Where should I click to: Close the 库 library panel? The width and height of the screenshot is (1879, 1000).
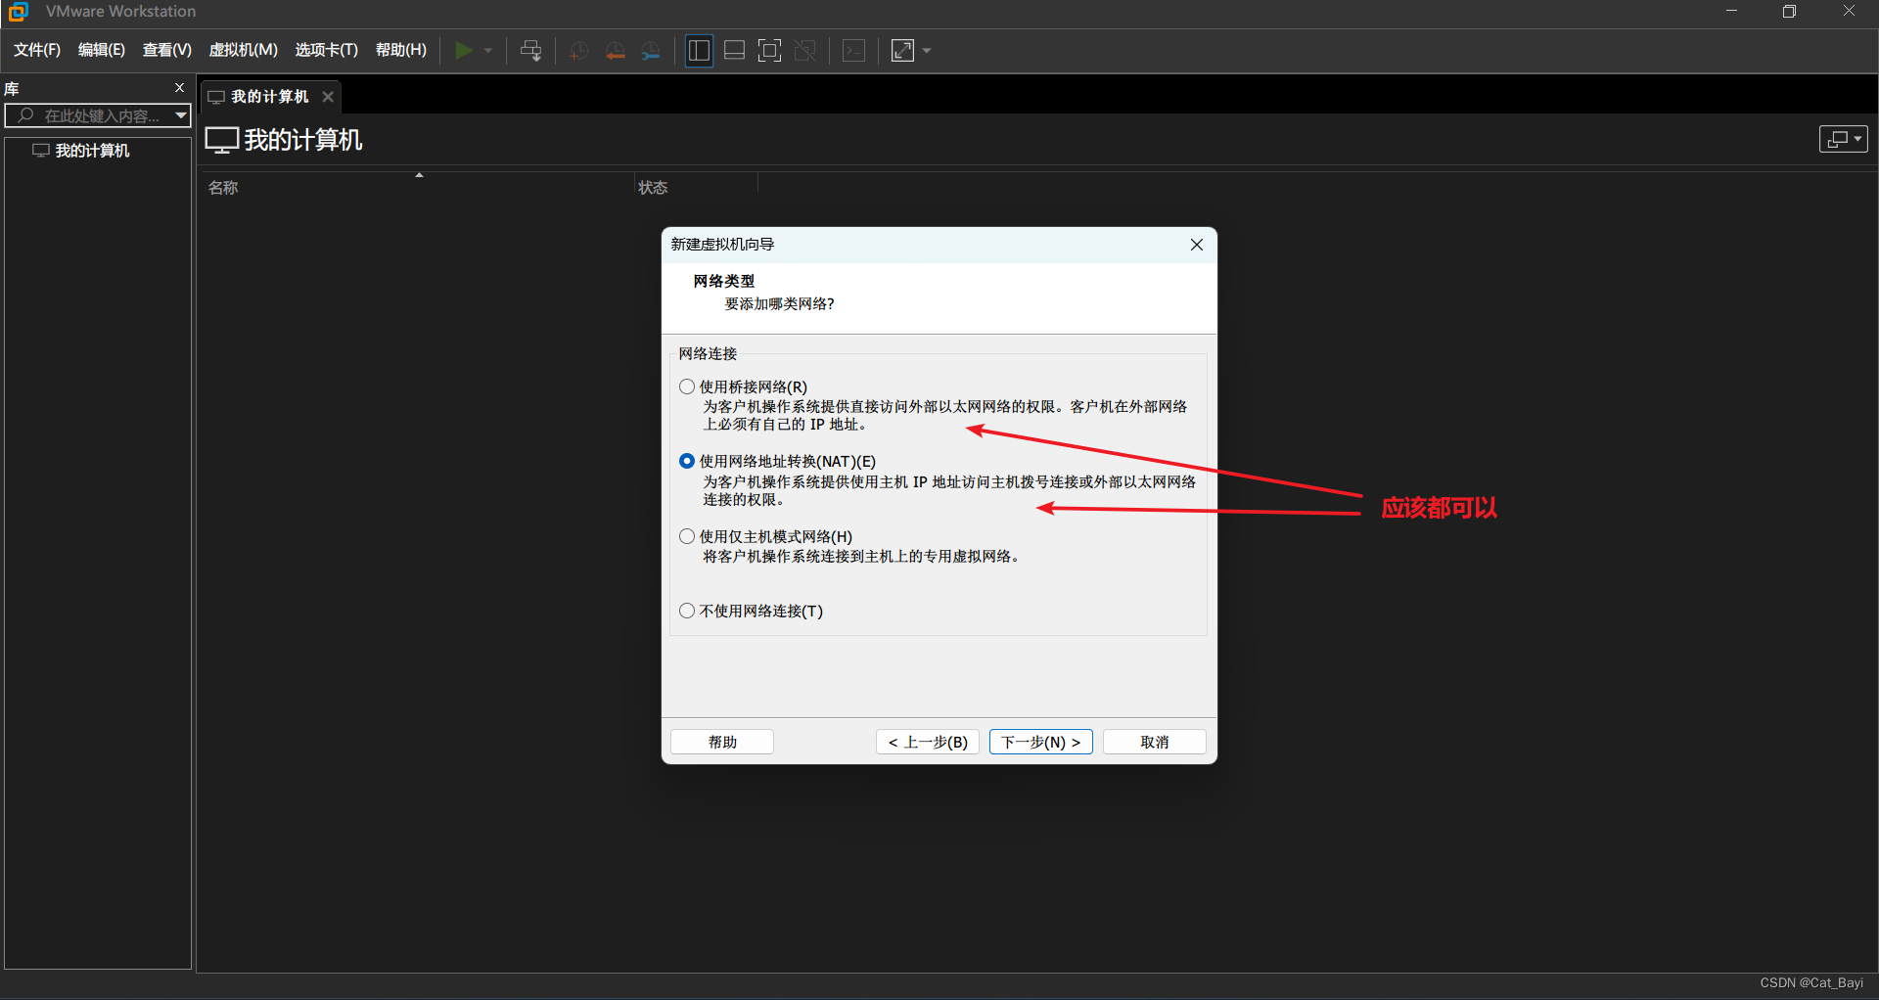pyautogui.click(x=179, y=88)
